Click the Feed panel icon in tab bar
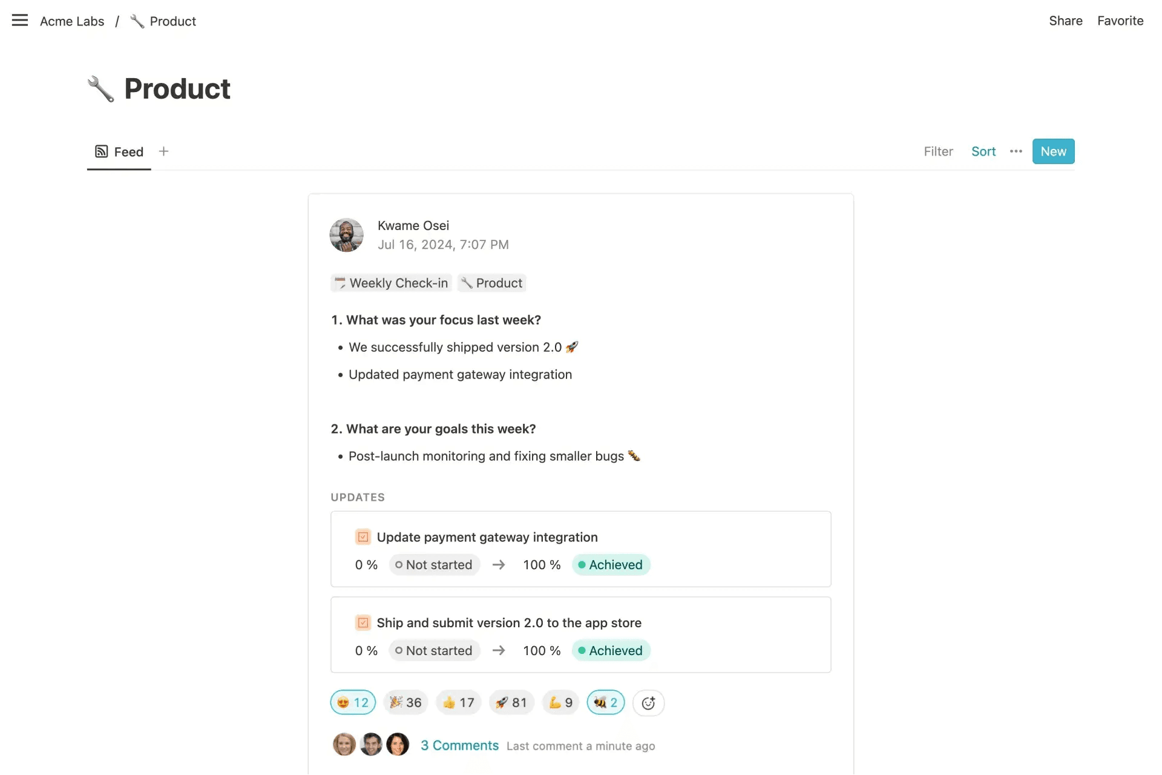This screenshot has width=1162, height=775. [x=101, y=151]
